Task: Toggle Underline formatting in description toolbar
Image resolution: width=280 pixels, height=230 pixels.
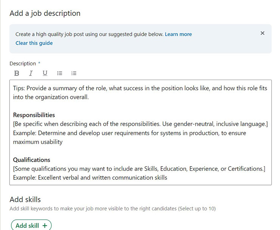Action: point(45,73)
